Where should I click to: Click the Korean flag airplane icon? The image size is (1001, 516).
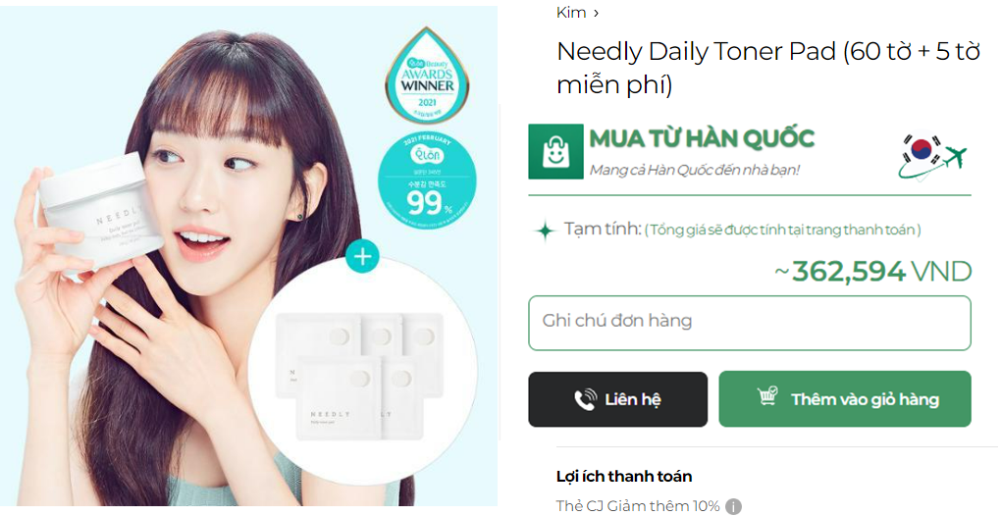tap(932, 157)
